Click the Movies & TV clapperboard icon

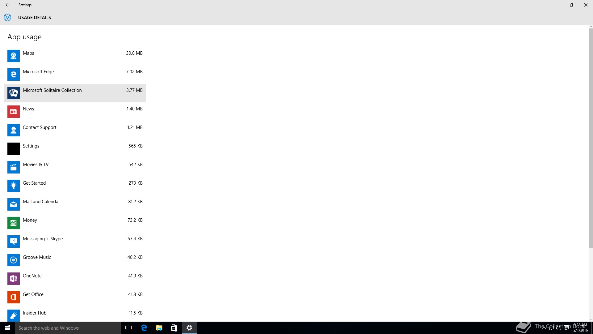point(14,167)
